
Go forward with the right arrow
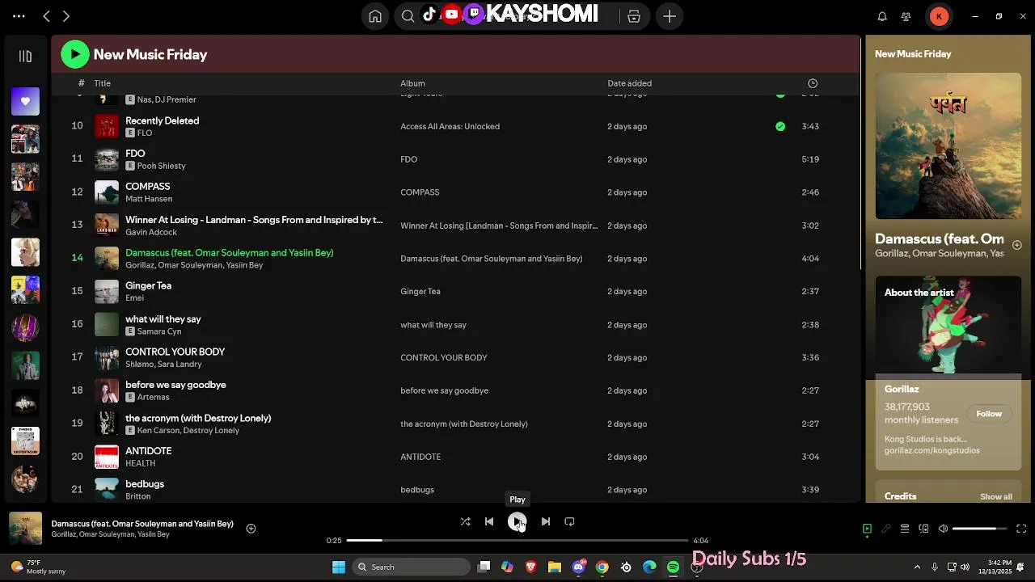[x=66, y=16]
